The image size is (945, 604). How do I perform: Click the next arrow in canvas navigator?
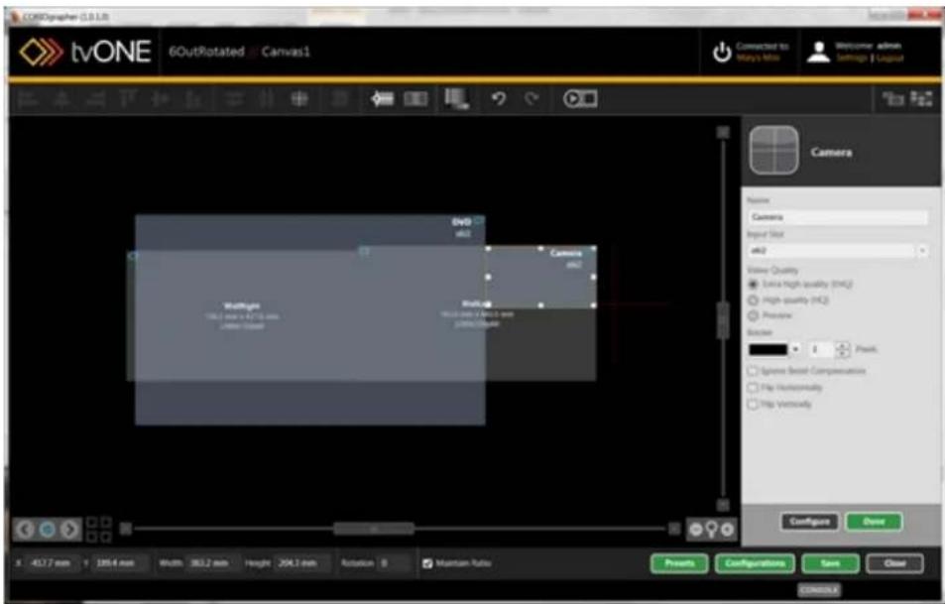[x=70, y=530]
